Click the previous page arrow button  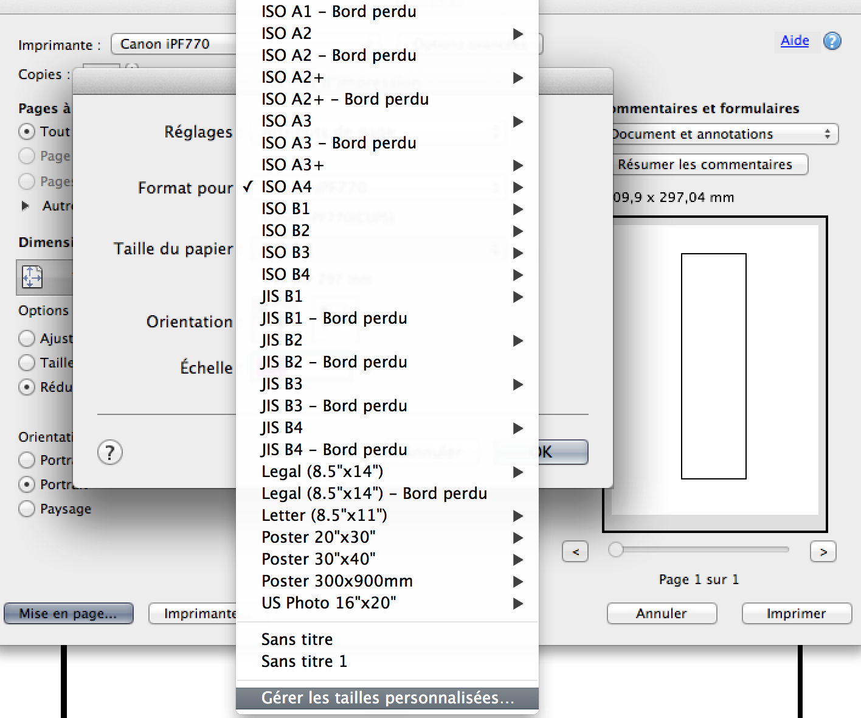[575, 552]
